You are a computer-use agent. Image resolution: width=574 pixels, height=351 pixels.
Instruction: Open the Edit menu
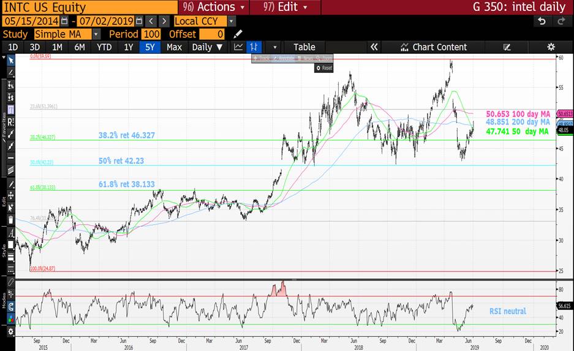[x=285, y=7]
